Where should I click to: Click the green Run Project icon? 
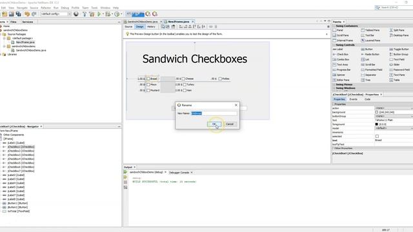[99, 14]
